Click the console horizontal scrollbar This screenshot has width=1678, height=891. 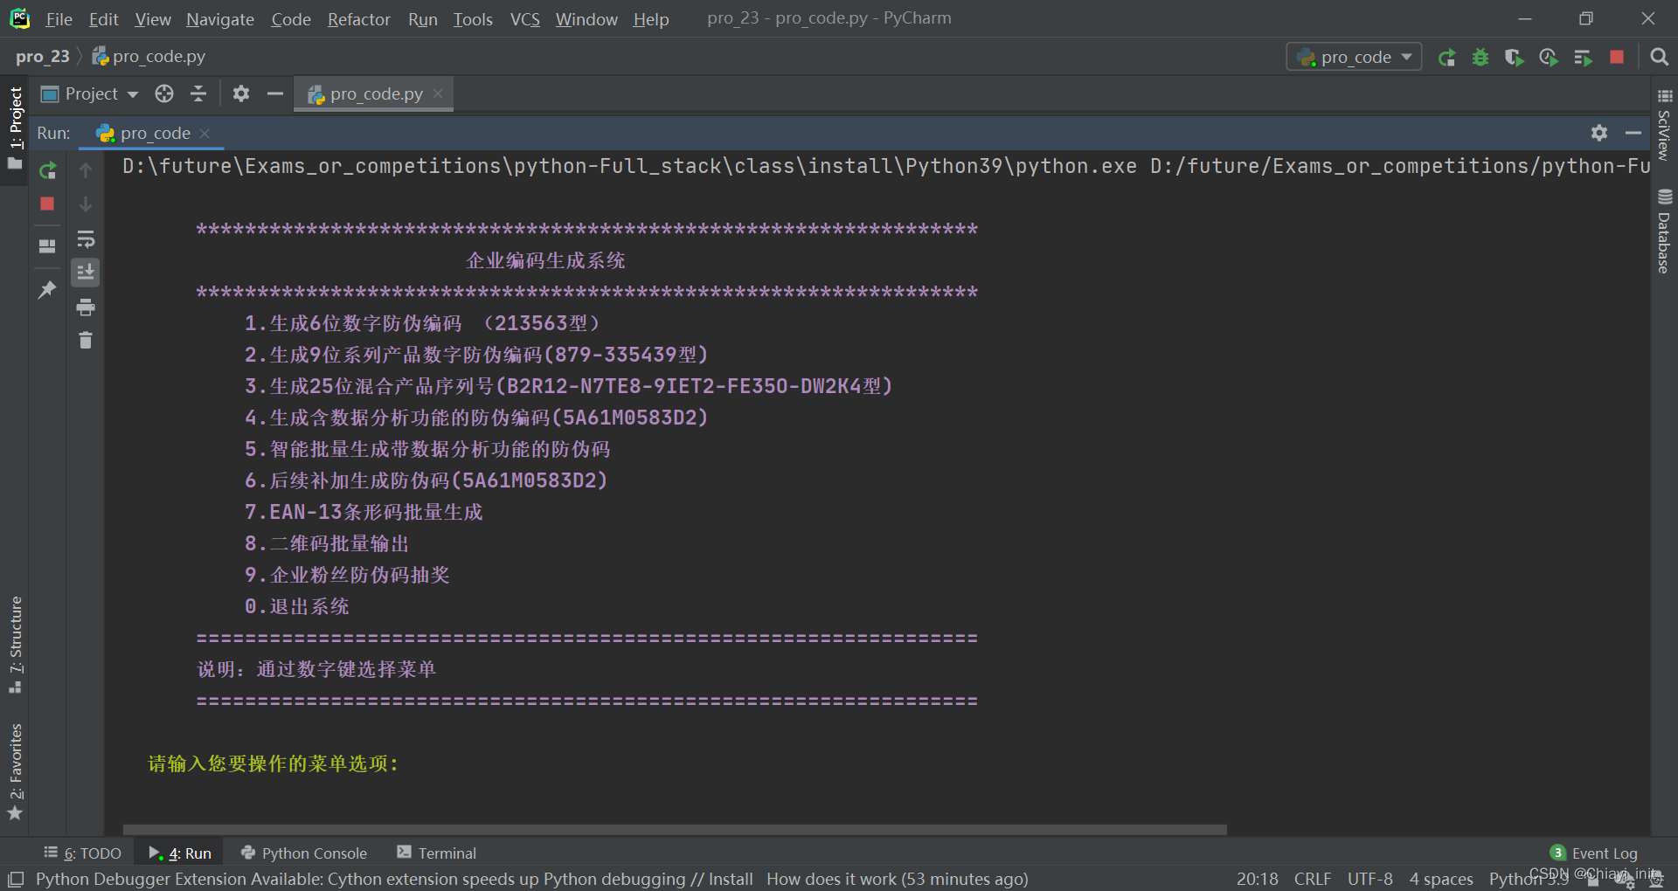(x=675, y=829)
